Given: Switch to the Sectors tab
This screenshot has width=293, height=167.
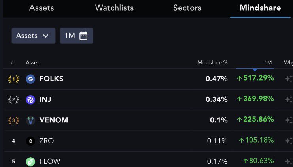Looking at the screenshot, I should pyautogui.click(x=187, y=8).
